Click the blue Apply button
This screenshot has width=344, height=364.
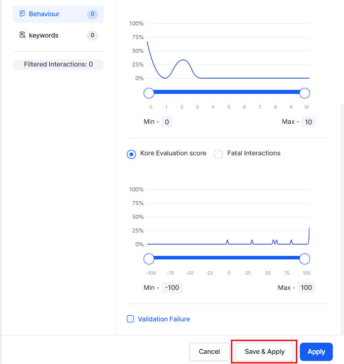coord(316,352)
